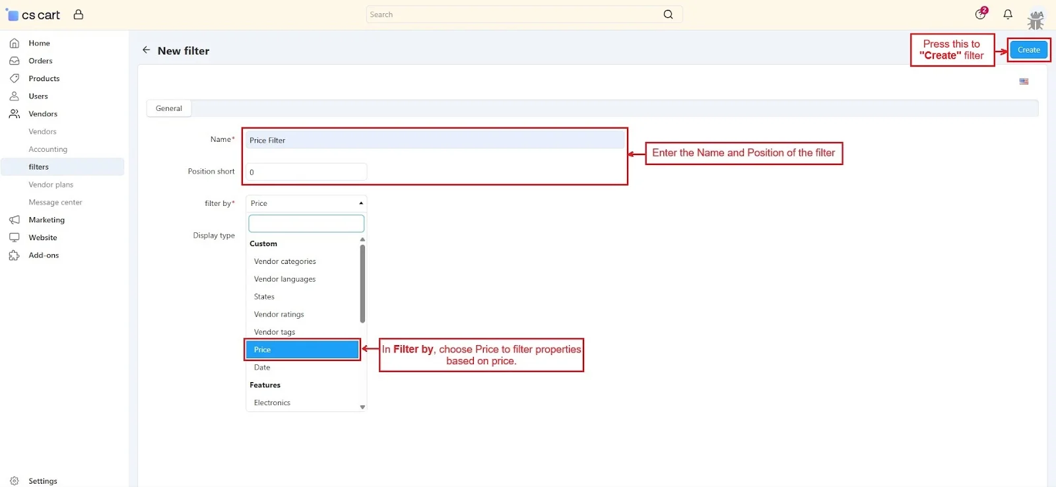Expand the filter by Price dropdown
The image size is (1056, 487).
tap(306, 203)
